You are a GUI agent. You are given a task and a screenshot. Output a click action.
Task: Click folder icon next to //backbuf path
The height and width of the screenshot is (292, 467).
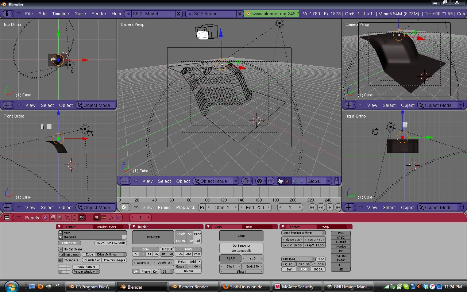coord(61,237)
